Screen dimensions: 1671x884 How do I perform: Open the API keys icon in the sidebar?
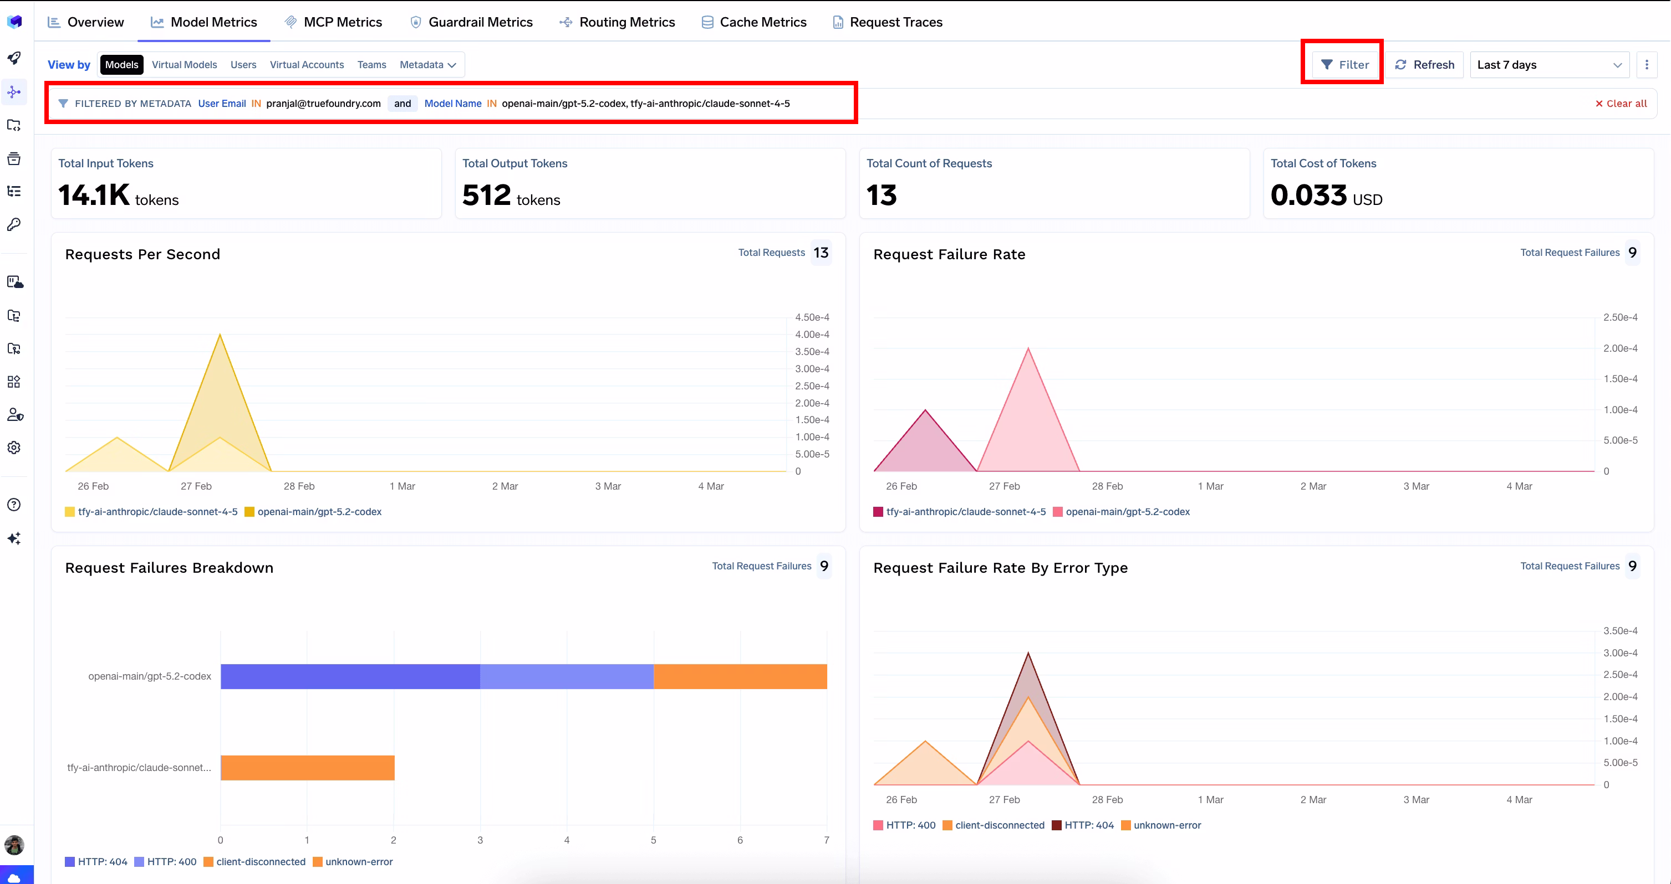[14, 224]
